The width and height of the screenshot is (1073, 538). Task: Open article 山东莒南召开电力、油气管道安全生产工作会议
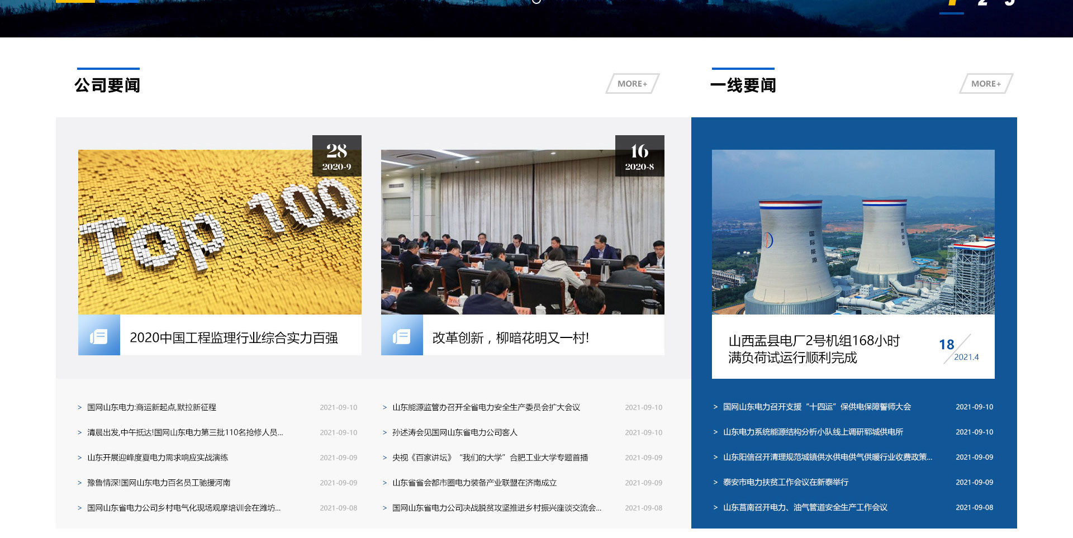[x=805, y=507]
